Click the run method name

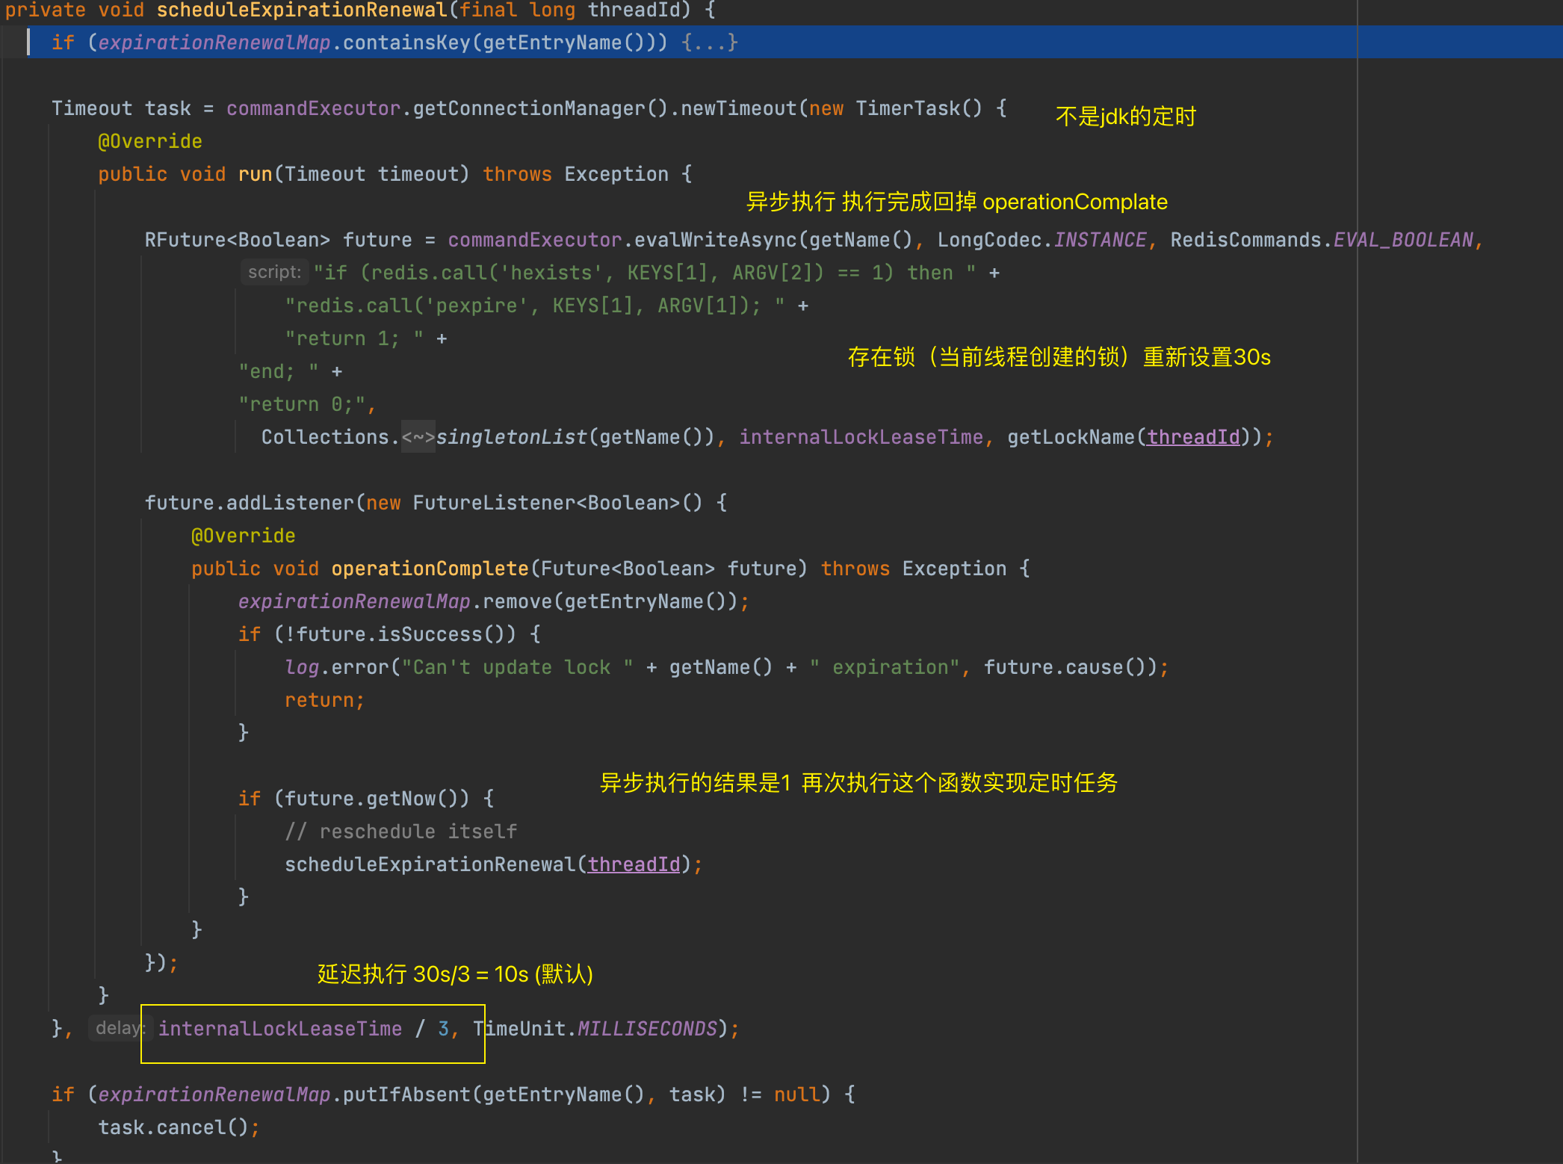255,174
